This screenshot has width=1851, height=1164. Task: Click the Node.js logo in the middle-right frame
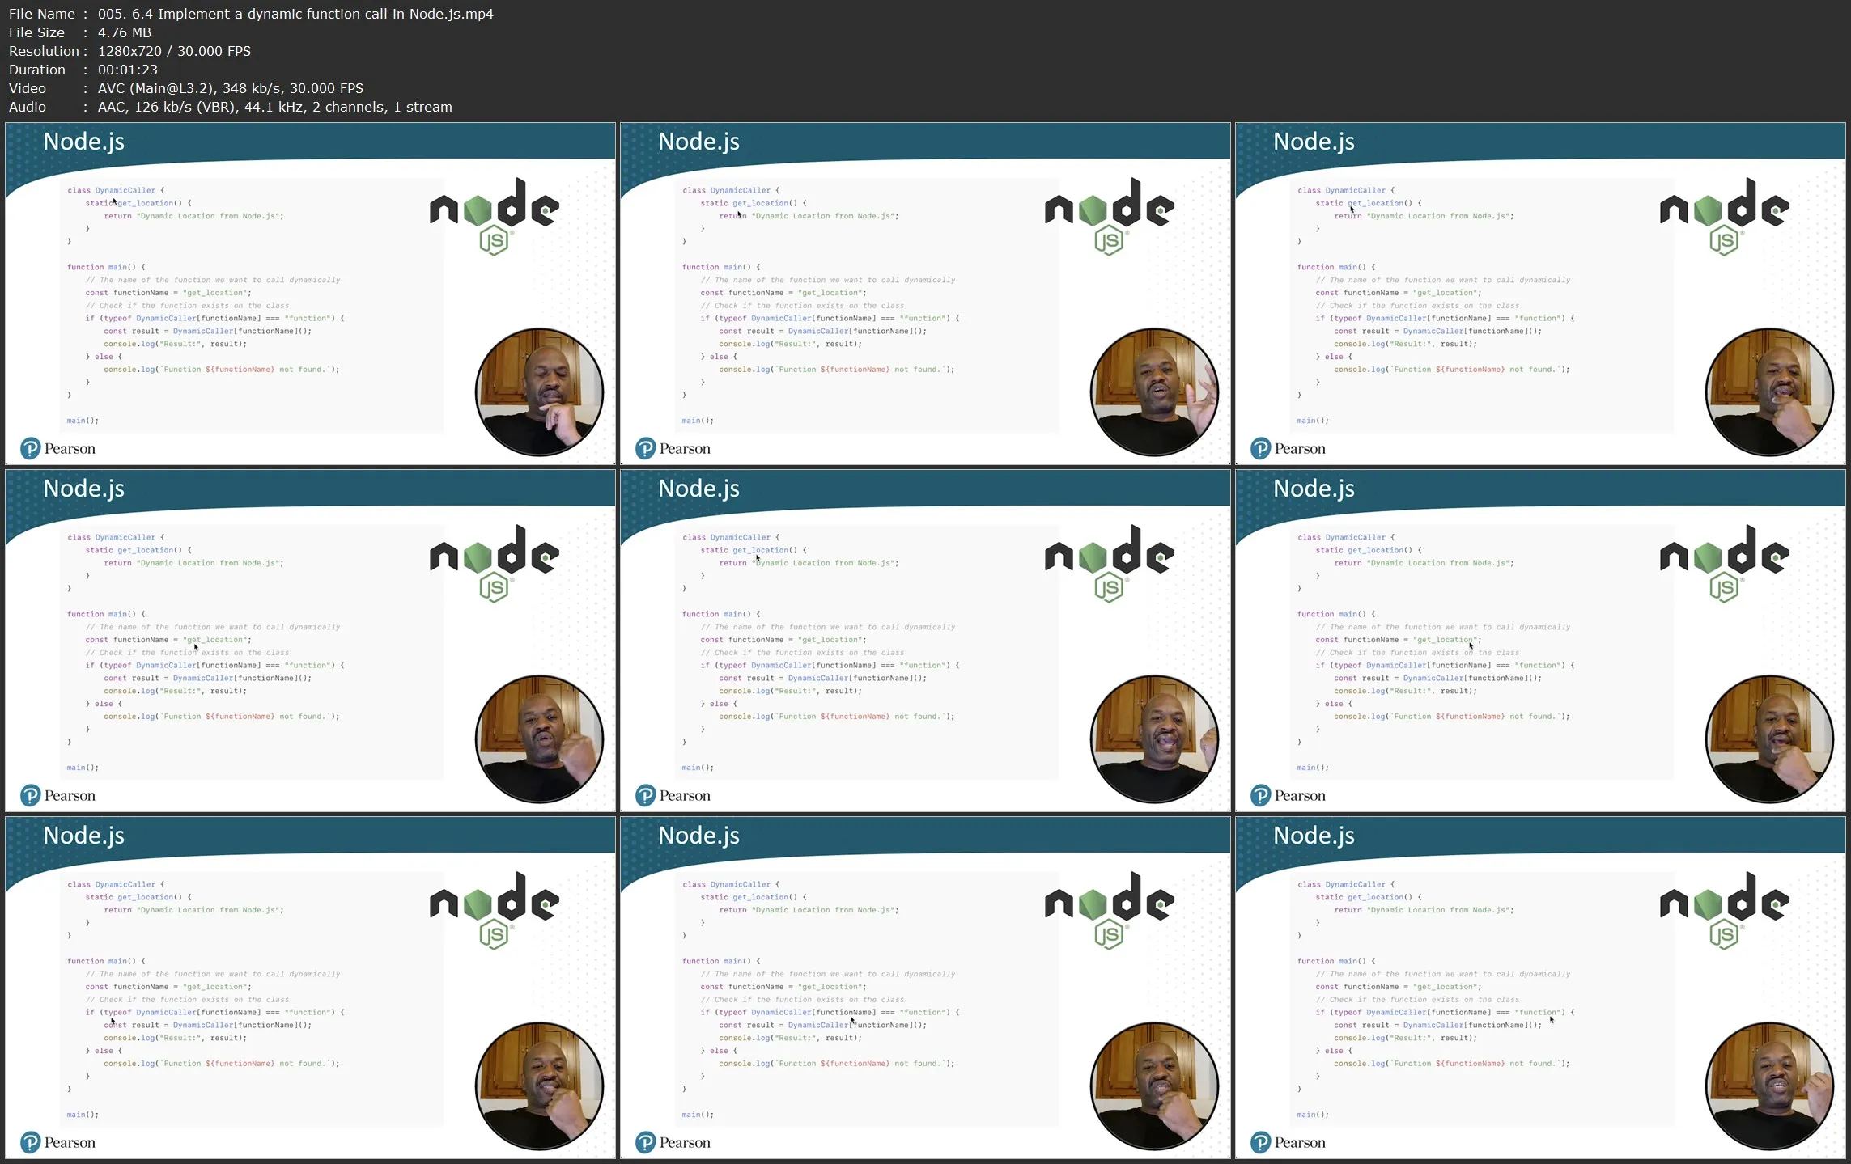point(1725,564)
